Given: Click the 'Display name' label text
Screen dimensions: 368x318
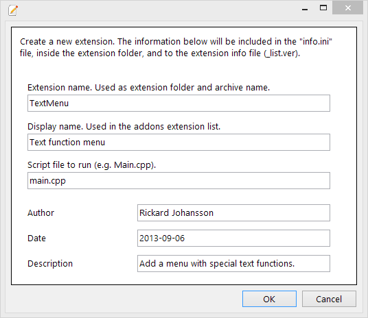Looking at the screenshot, I should click(x=124, y=127).
